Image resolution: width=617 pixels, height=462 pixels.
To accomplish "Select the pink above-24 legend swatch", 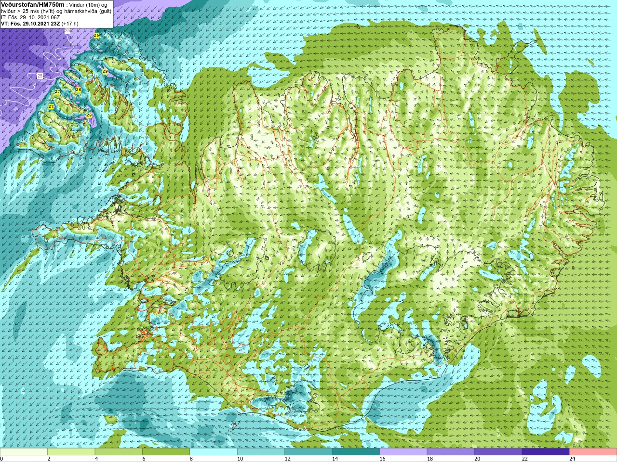I will (x=593, y=452).
